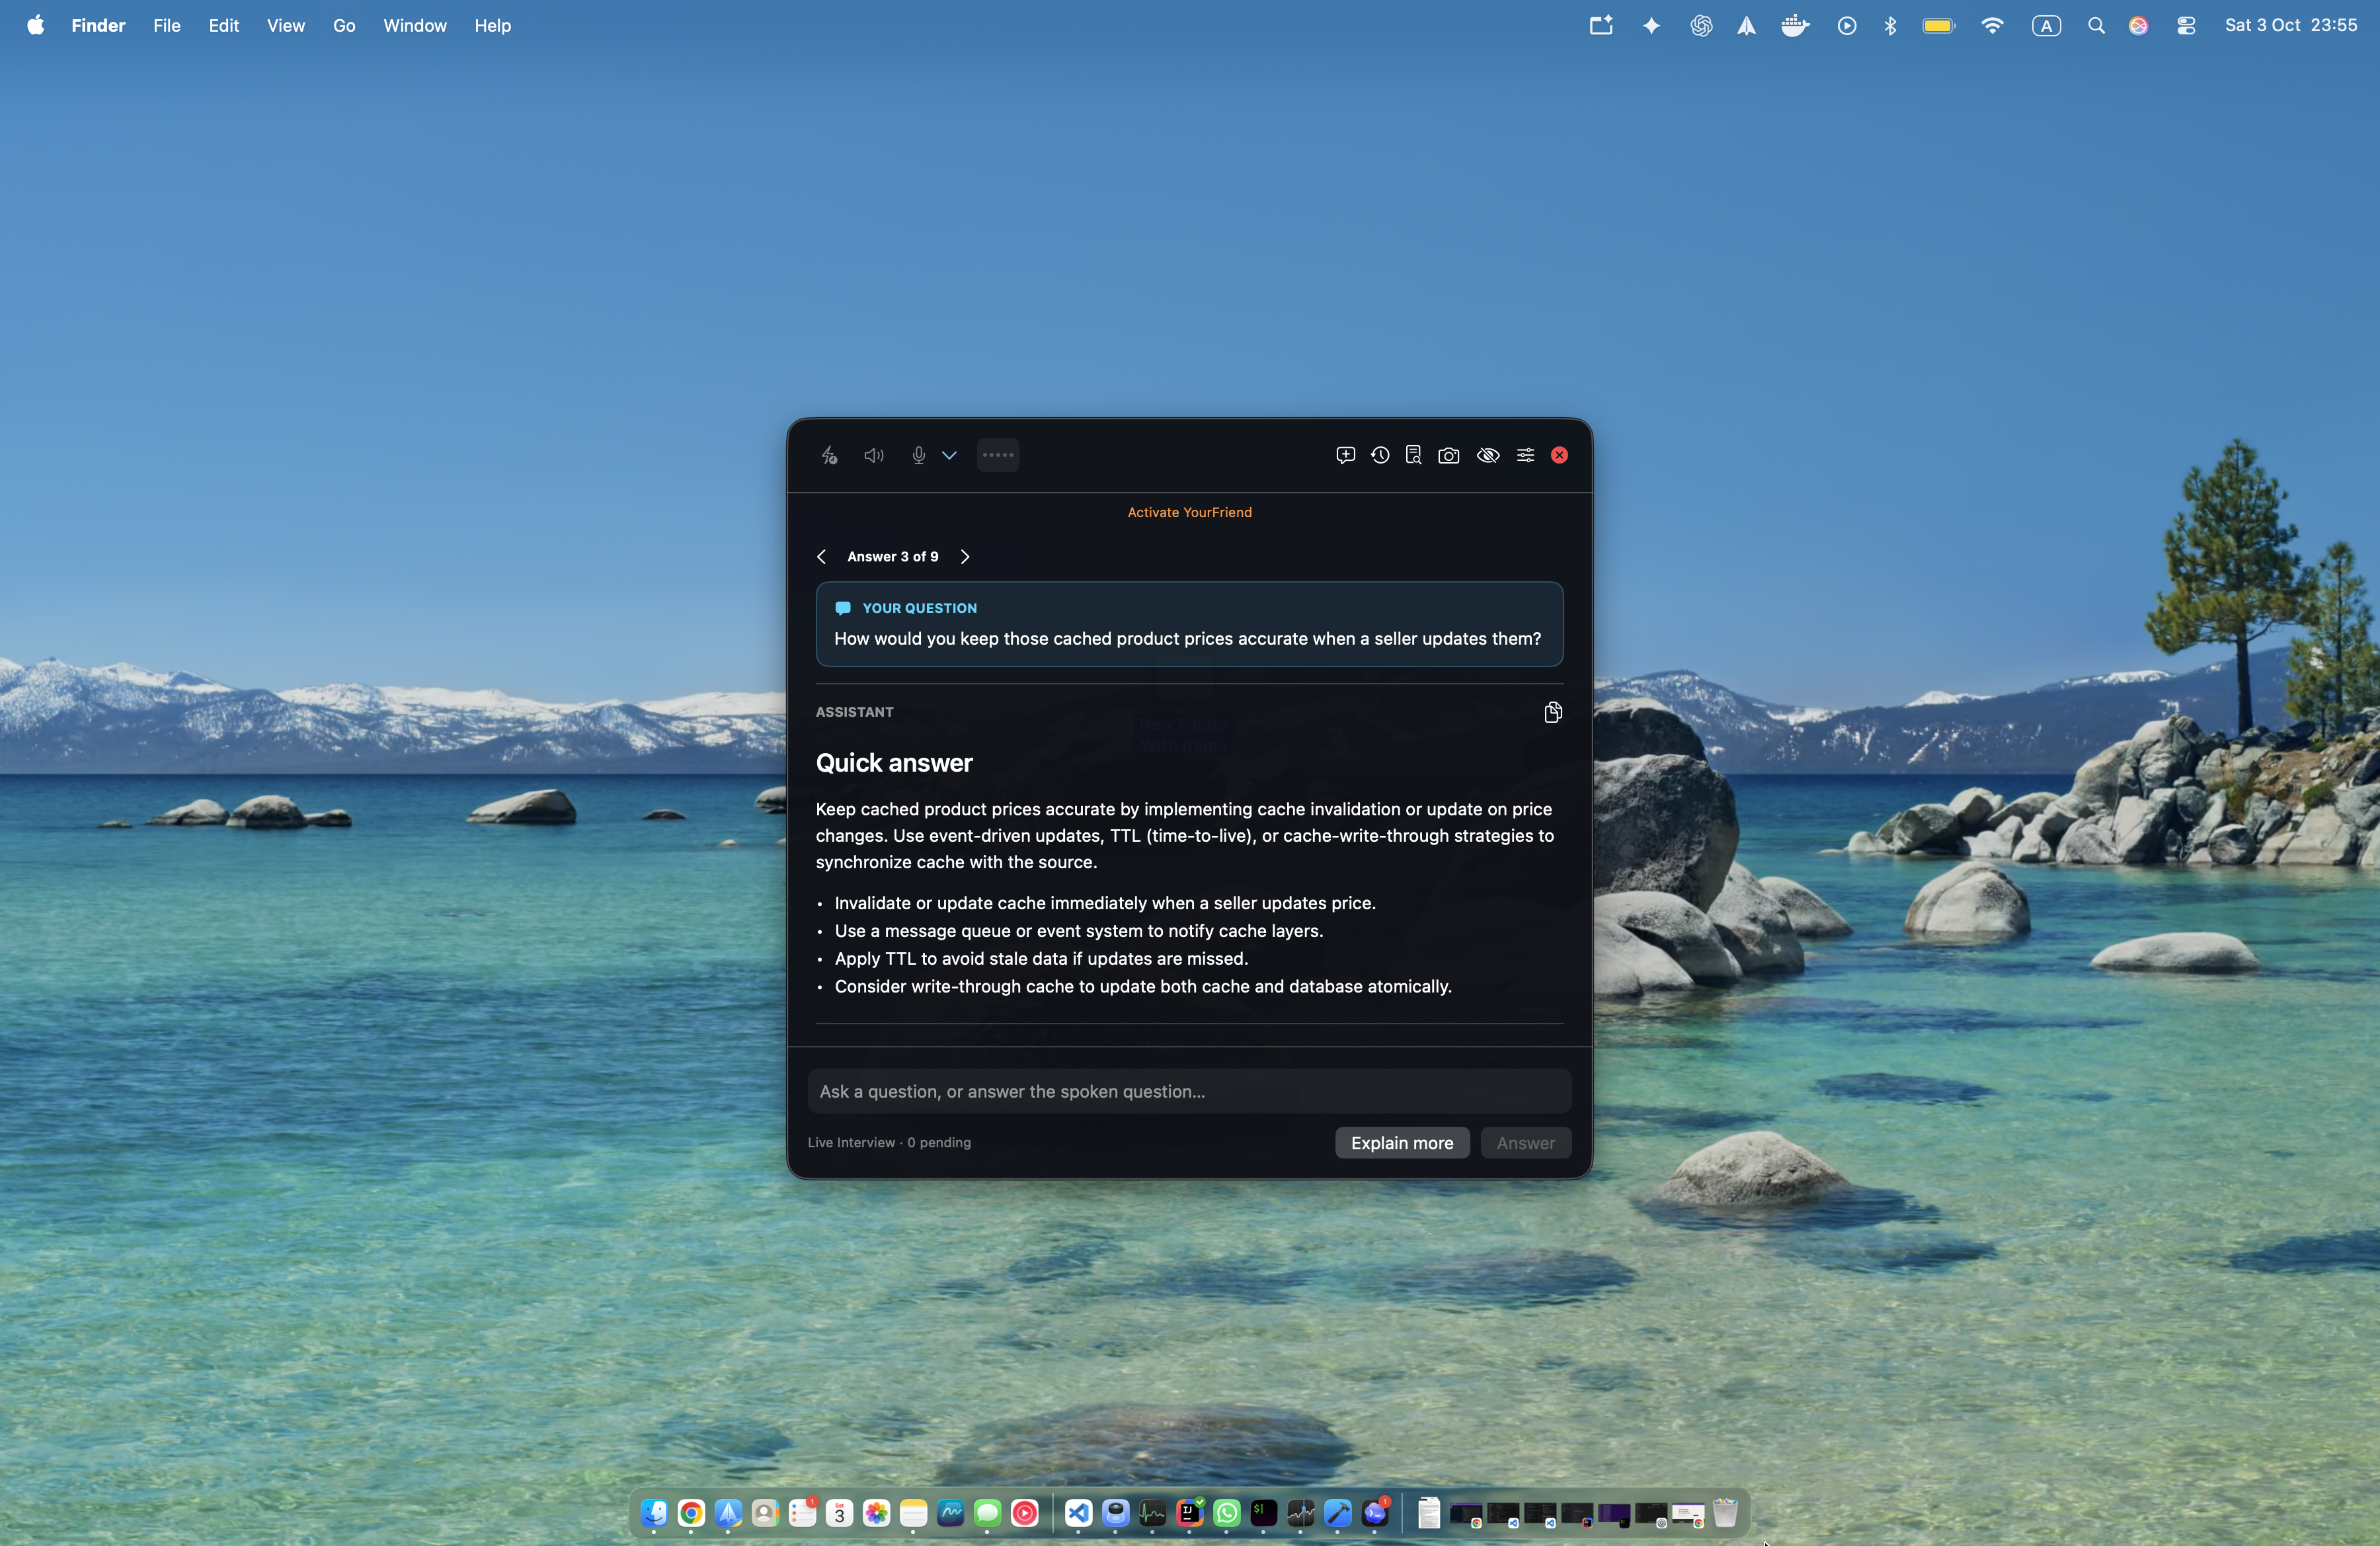Open the View menu
The image size is (2380, 1546).
(x=285, y=25)
